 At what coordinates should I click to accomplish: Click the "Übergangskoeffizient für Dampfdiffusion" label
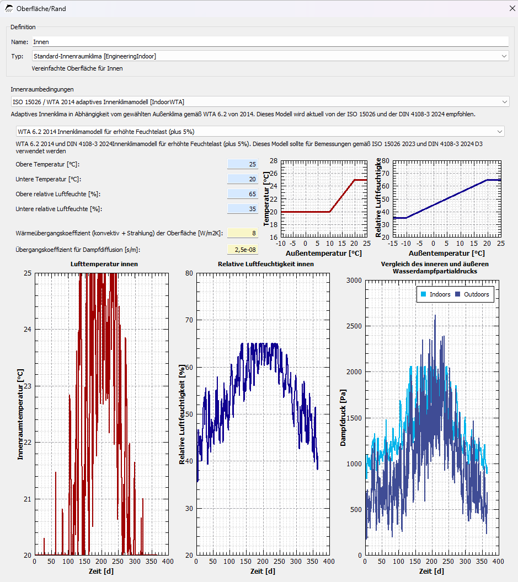click(78, 250)
